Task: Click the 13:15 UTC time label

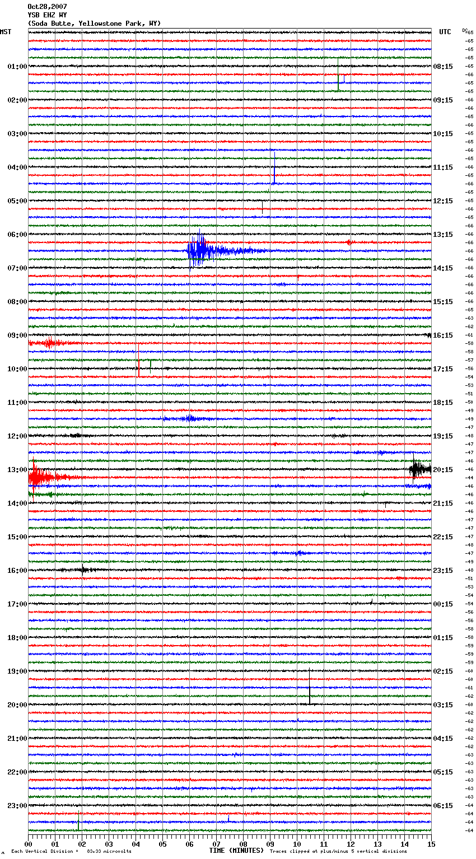Action: point(443,235)
